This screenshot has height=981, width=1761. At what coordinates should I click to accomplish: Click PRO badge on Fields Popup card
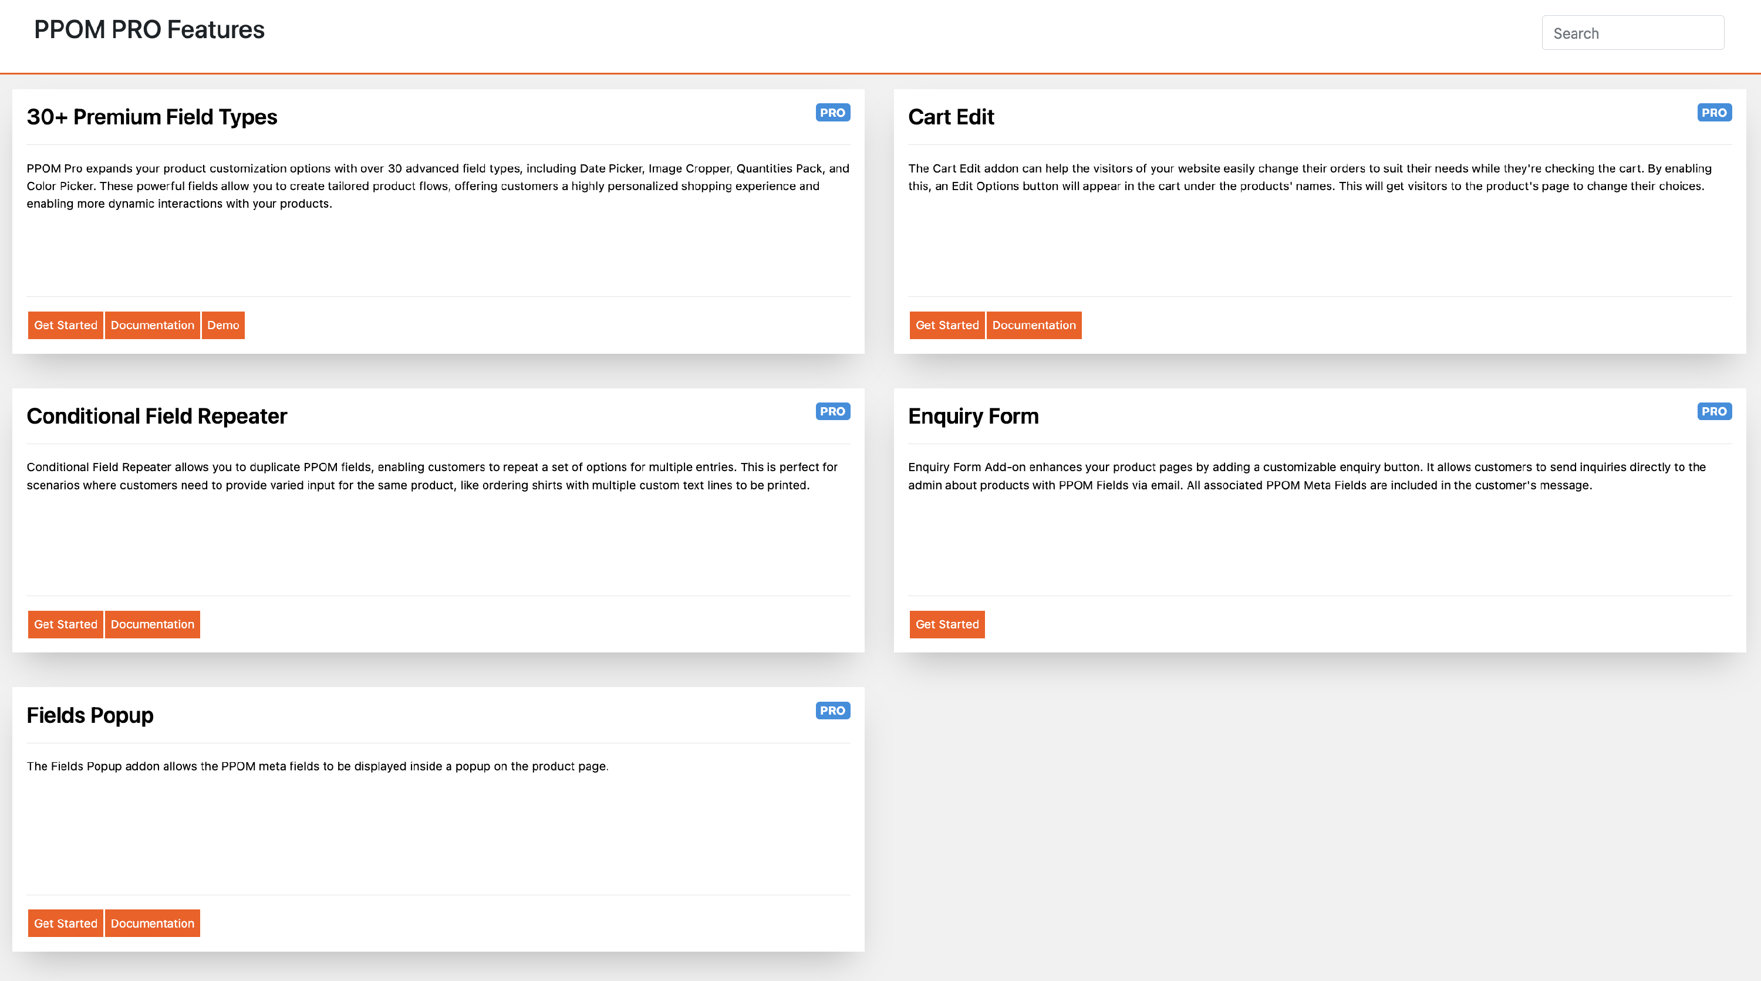click(x=832, y=711)
